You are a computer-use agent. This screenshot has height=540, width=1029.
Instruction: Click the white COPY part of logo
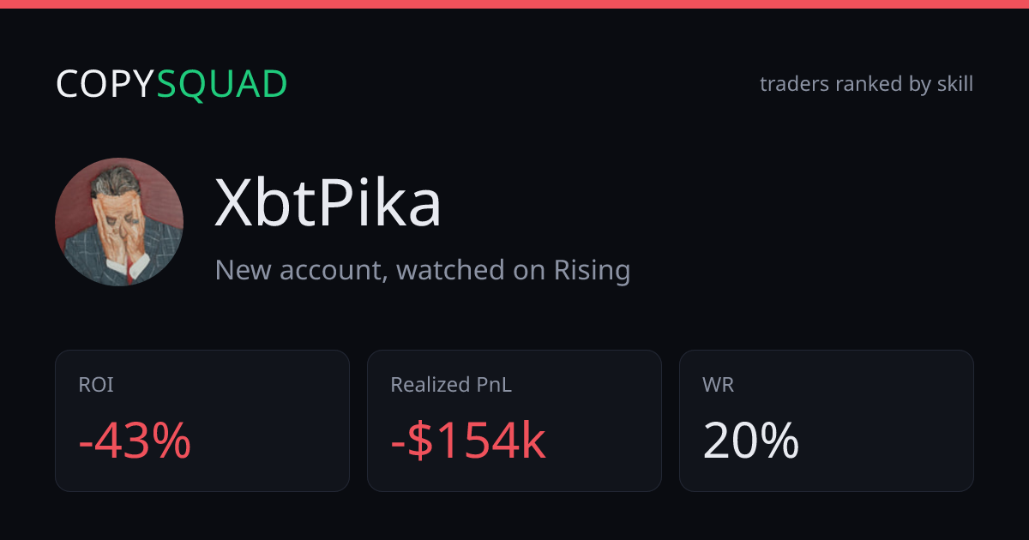tap(105, 84)
